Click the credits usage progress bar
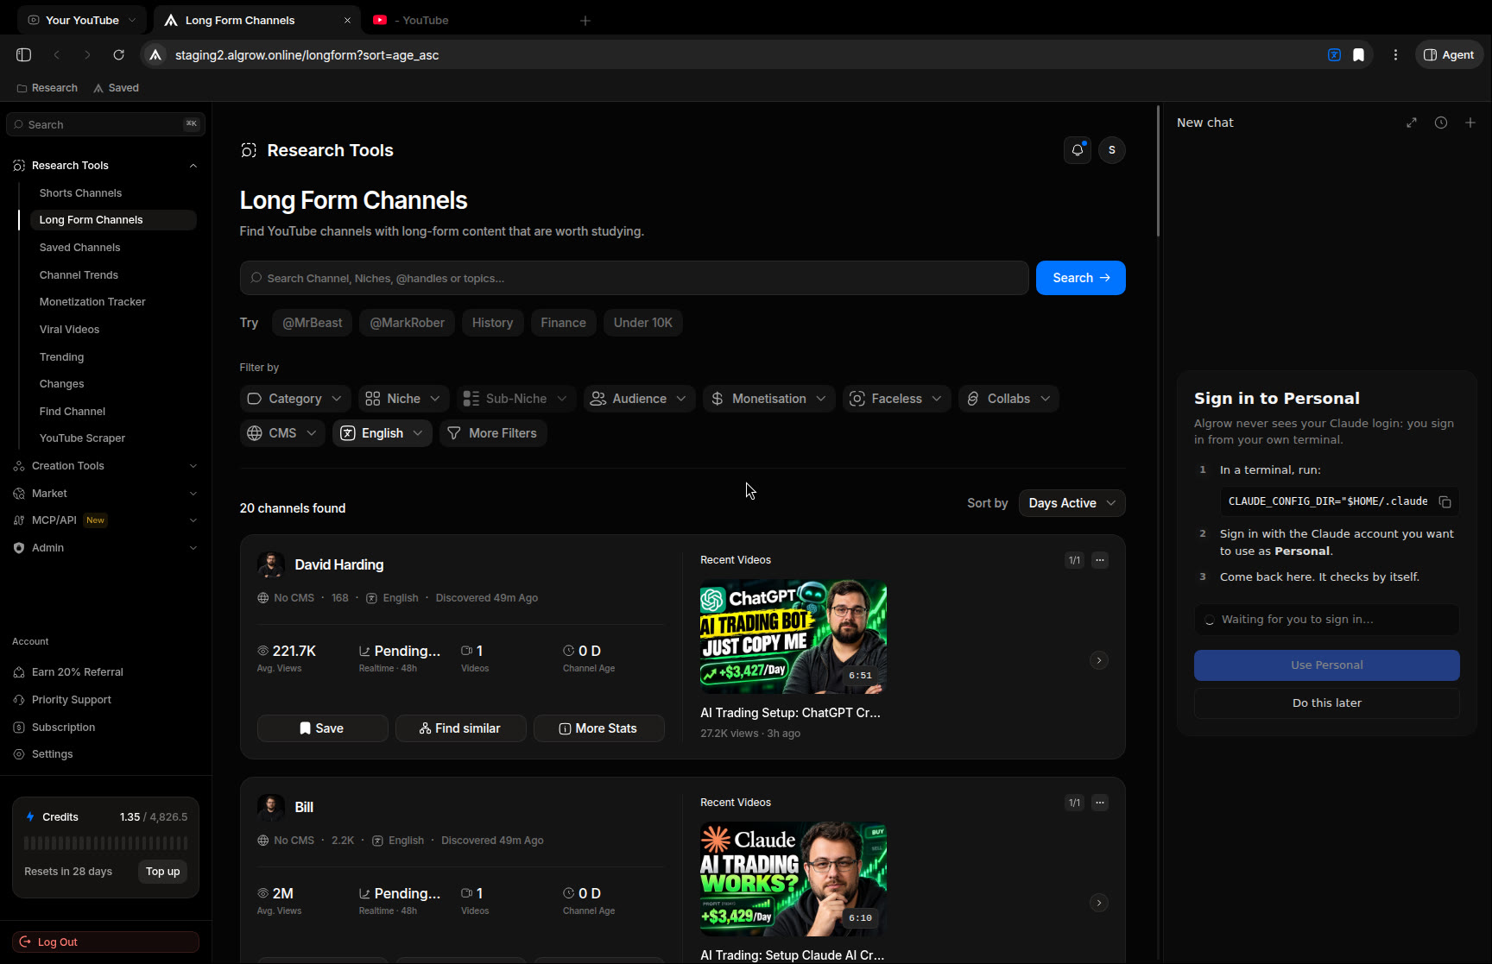Viewport: 1492px width, 964px height. [105, 843]
